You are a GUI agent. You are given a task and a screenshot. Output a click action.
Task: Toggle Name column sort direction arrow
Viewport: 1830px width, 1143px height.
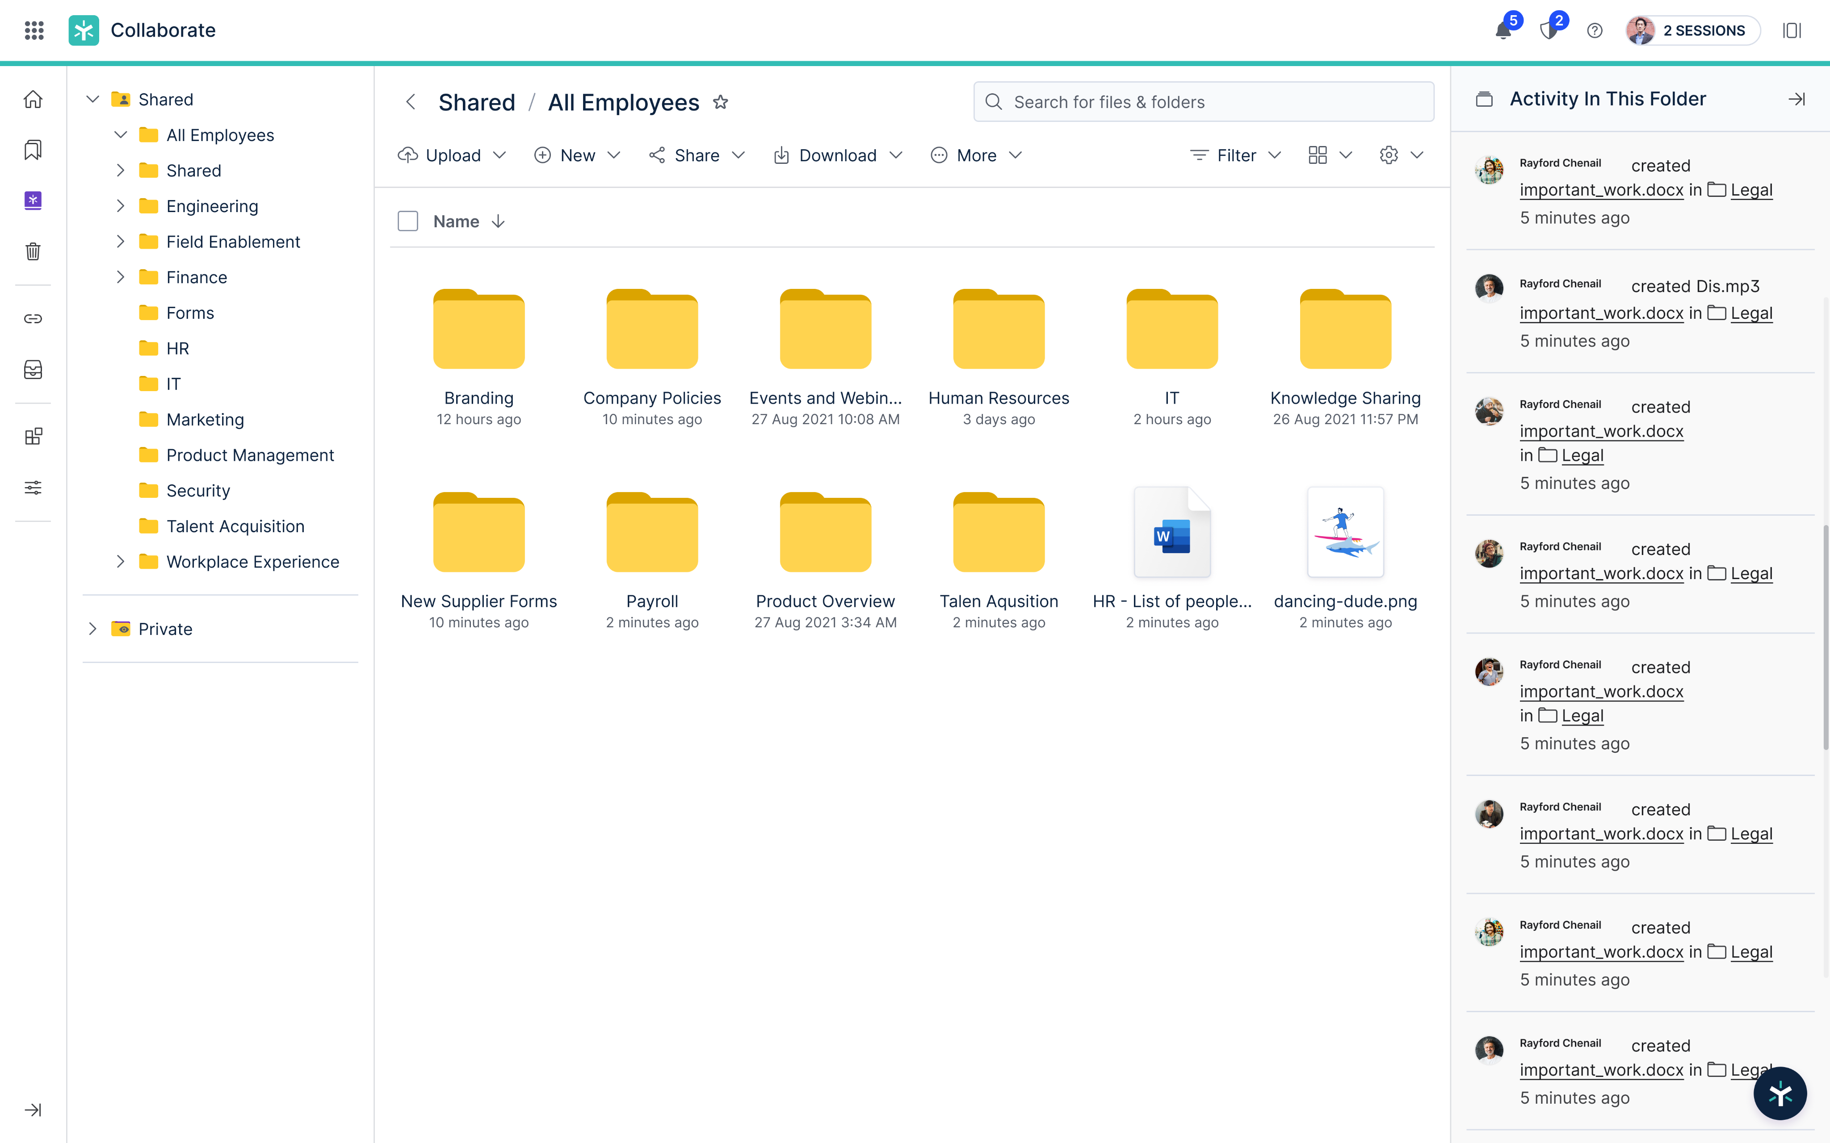click(x=498, y=221)
